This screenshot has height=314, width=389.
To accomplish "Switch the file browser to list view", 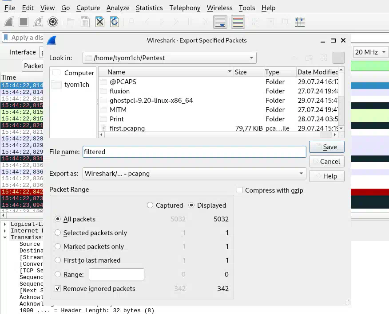I will click(x=324, y=58).
